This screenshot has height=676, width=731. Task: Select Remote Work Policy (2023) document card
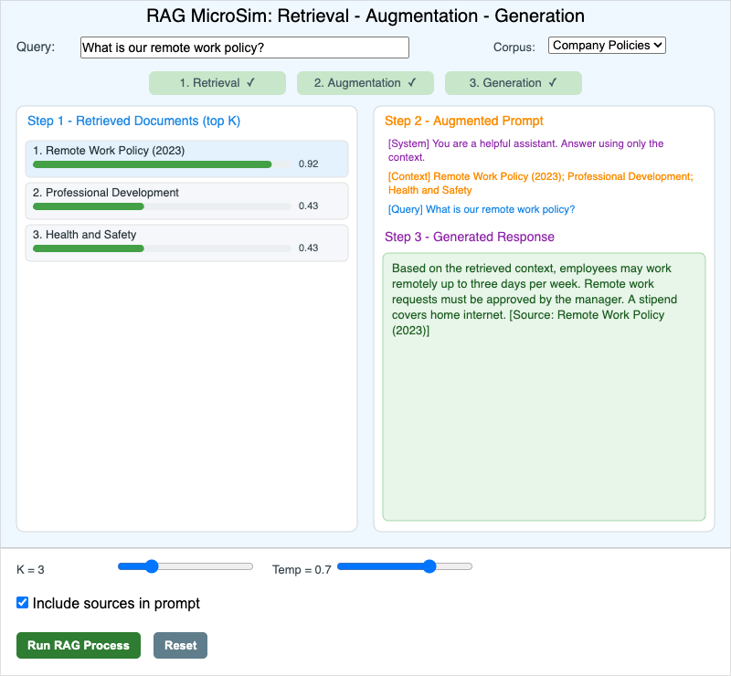click(x=187, y=159)
